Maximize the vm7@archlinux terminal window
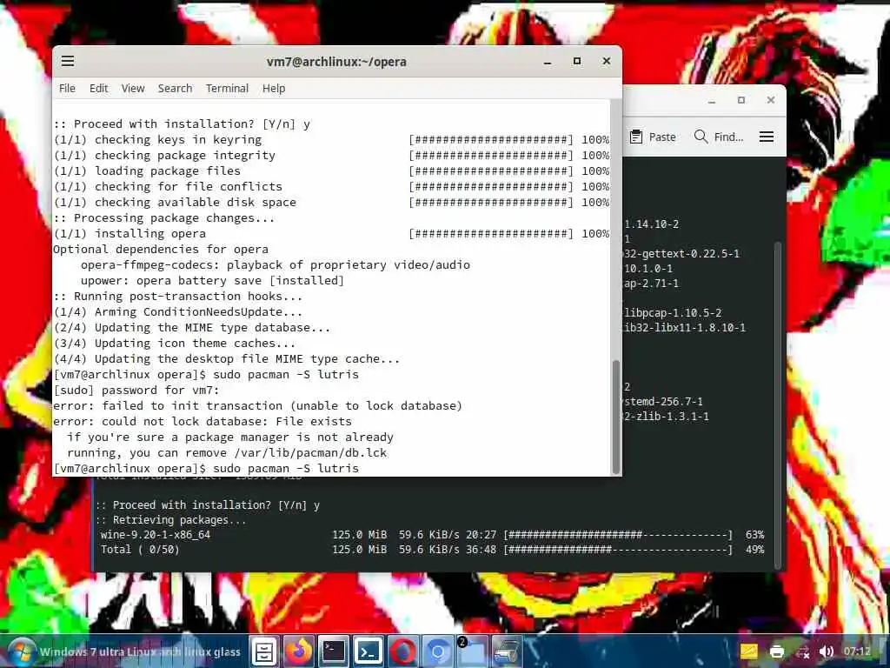This screenshot has height=668, width=890. 577,61
